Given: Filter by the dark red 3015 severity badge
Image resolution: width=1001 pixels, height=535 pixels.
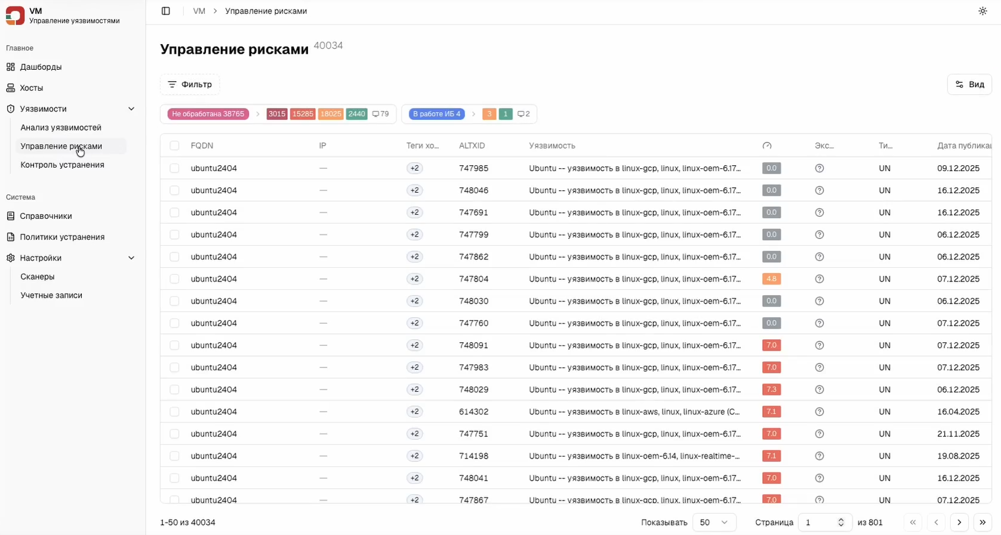Looking at the screenshot, I should [x=276, y=114].
